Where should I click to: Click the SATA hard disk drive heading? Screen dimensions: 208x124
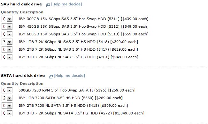coord(23,76)
